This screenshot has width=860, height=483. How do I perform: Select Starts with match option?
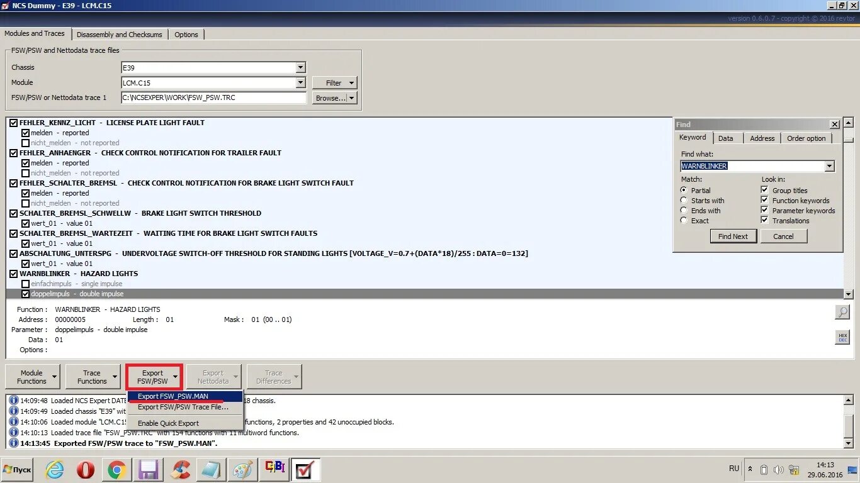(x=684, y=200)
